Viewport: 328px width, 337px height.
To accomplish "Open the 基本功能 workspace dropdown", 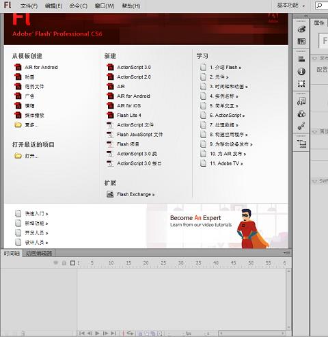I will [x=290, y=5].
